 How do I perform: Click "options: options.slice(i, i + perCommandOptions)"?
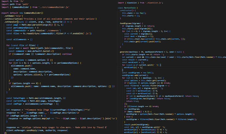click(42, 75)
